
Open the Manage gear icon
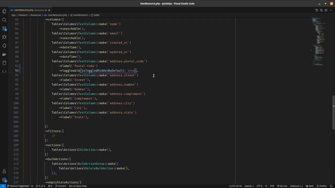point(4,180)
